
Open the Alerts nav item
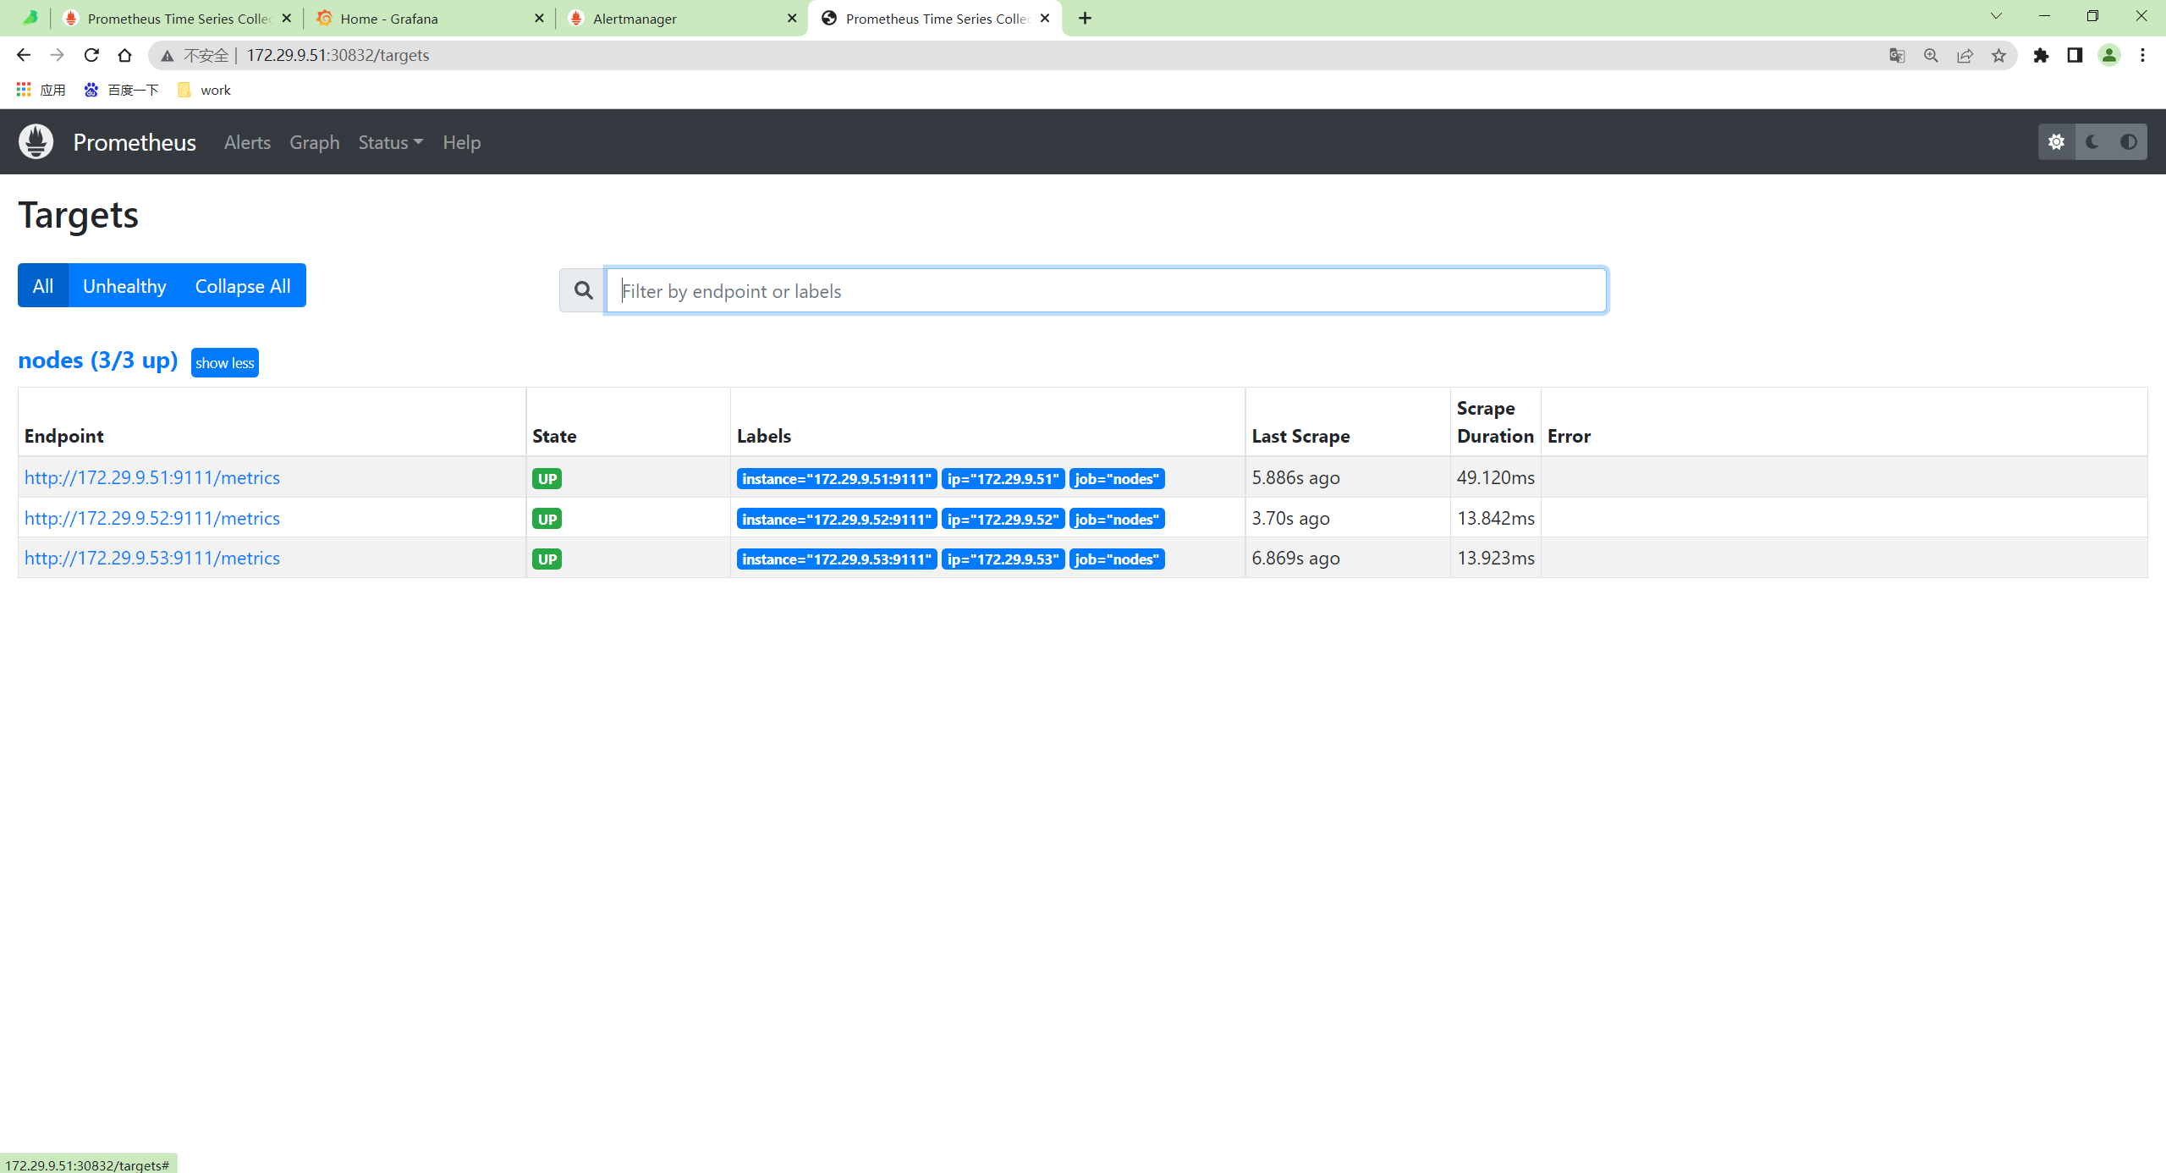click(247, 142)
